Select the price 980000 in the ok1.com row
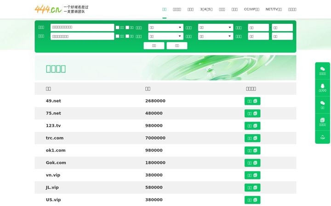 pos(154,150)
